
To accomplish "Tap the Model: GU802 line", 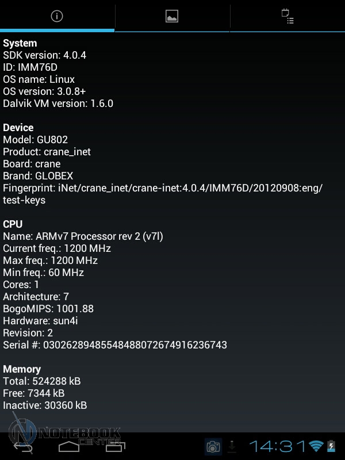I will tap(36, 140).
